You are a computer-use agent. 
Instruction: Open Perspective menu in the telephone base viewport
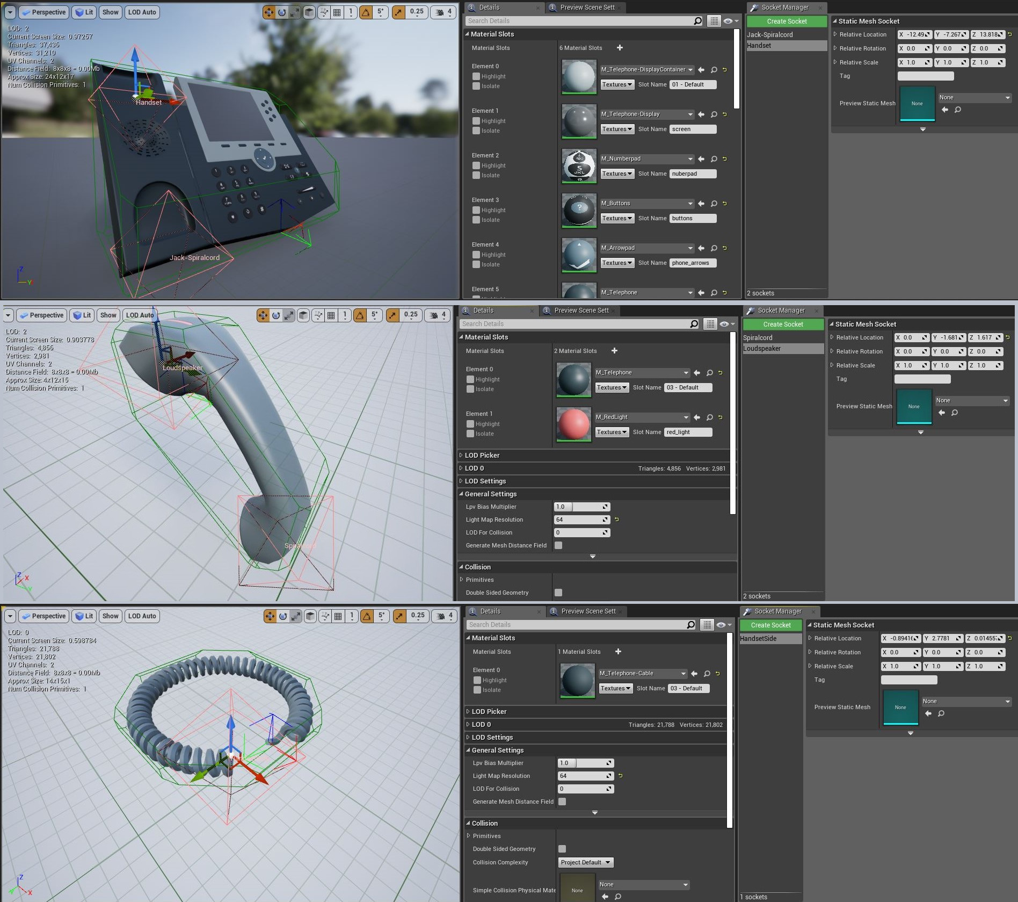(x=44, y=12)
